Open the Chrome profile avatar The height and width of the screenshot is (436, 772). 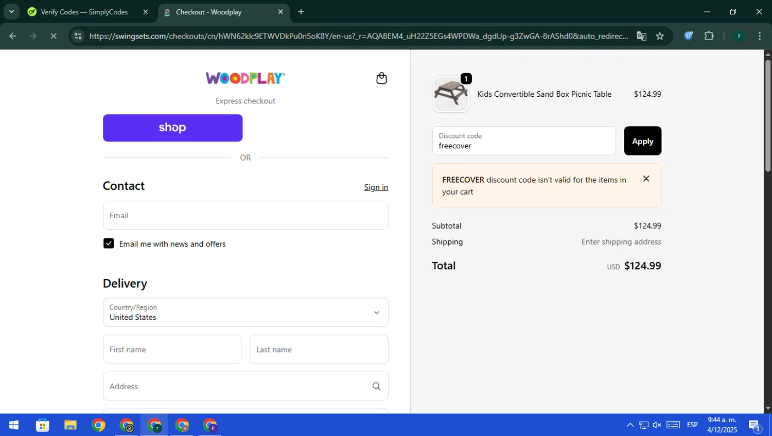[x=739, y=36]
